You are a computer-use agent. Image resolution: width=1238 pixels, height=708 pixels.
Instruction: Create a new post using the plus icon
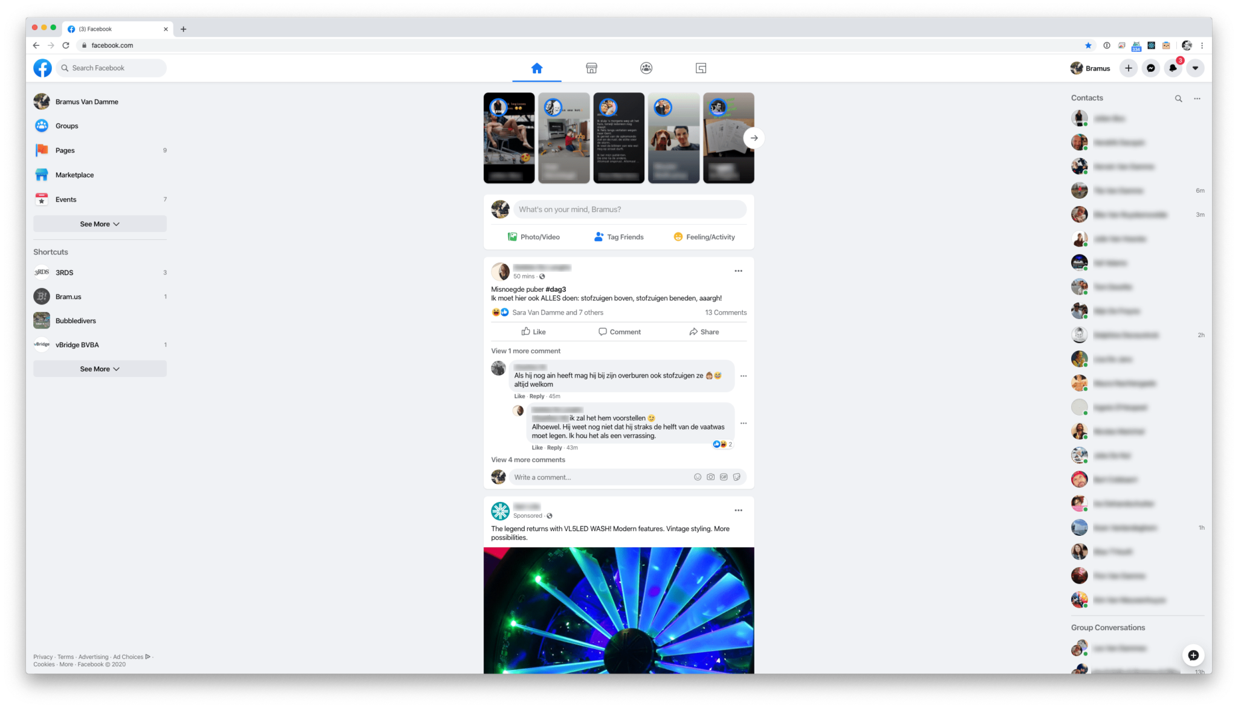click(1128, 68)
